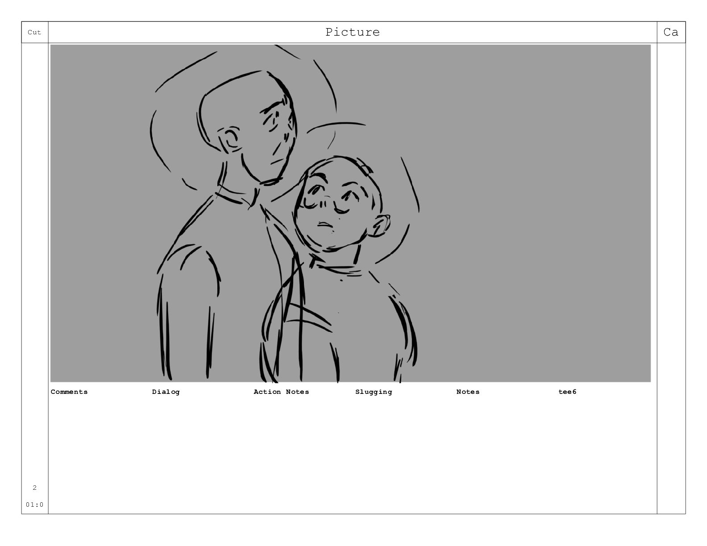Select the 'Cut' column header
The image size is (707, 546).
tap(34, 32)
